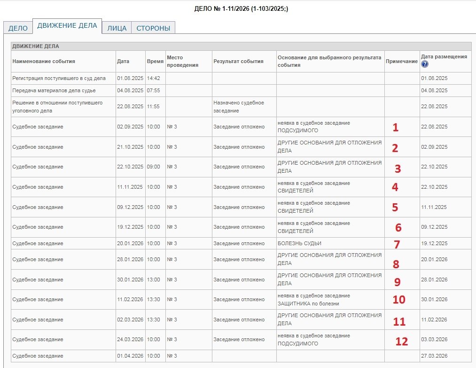The width and height of the screenshot is (476, 368).
Task: Click the time 13:00 on 30.01.2026 hearing
Action: pyautogui.click(x=153, y=280)
